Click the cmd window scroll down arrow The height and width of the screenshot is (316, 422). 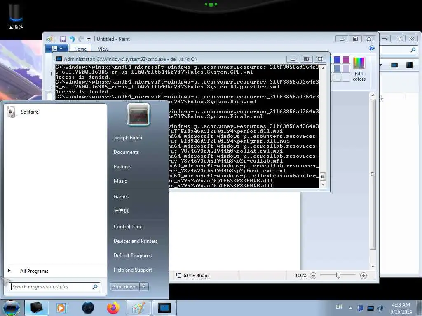[x=323, y=185]
